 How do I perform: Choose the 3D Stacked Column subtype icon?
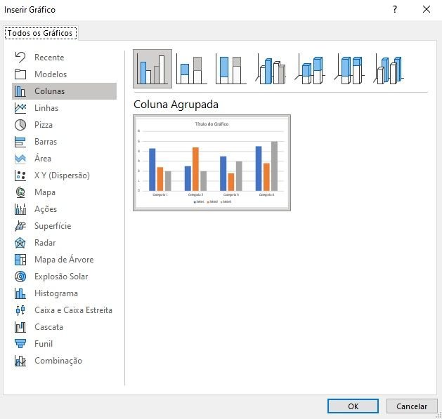[x=310, y=69]
